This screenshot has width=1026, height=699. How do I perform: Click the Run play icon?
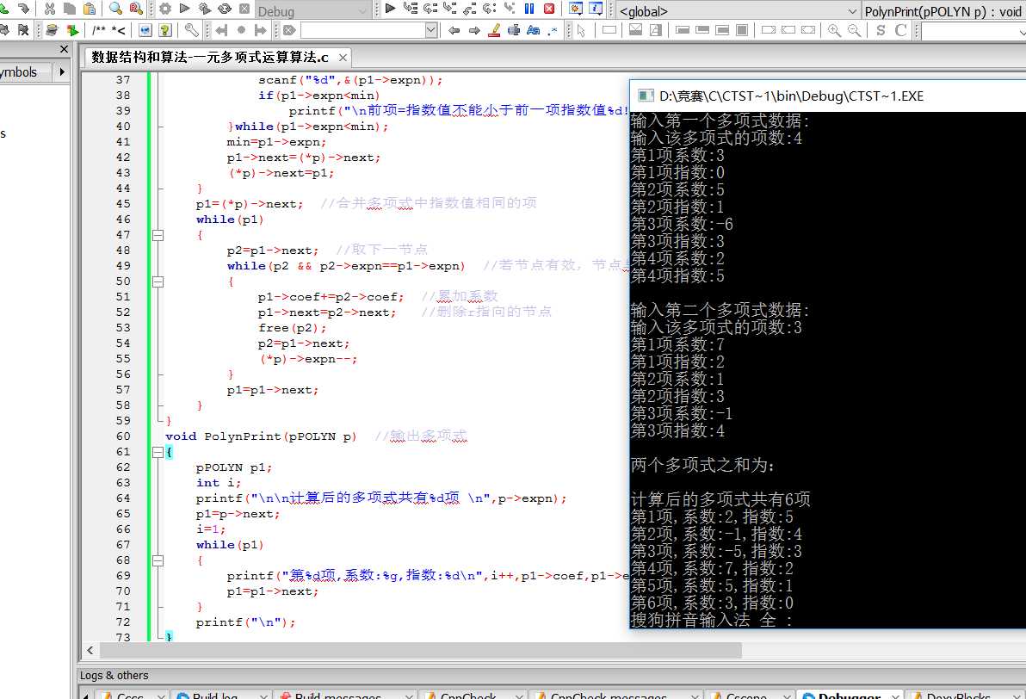pyautogui.click(x=184, y=9)
